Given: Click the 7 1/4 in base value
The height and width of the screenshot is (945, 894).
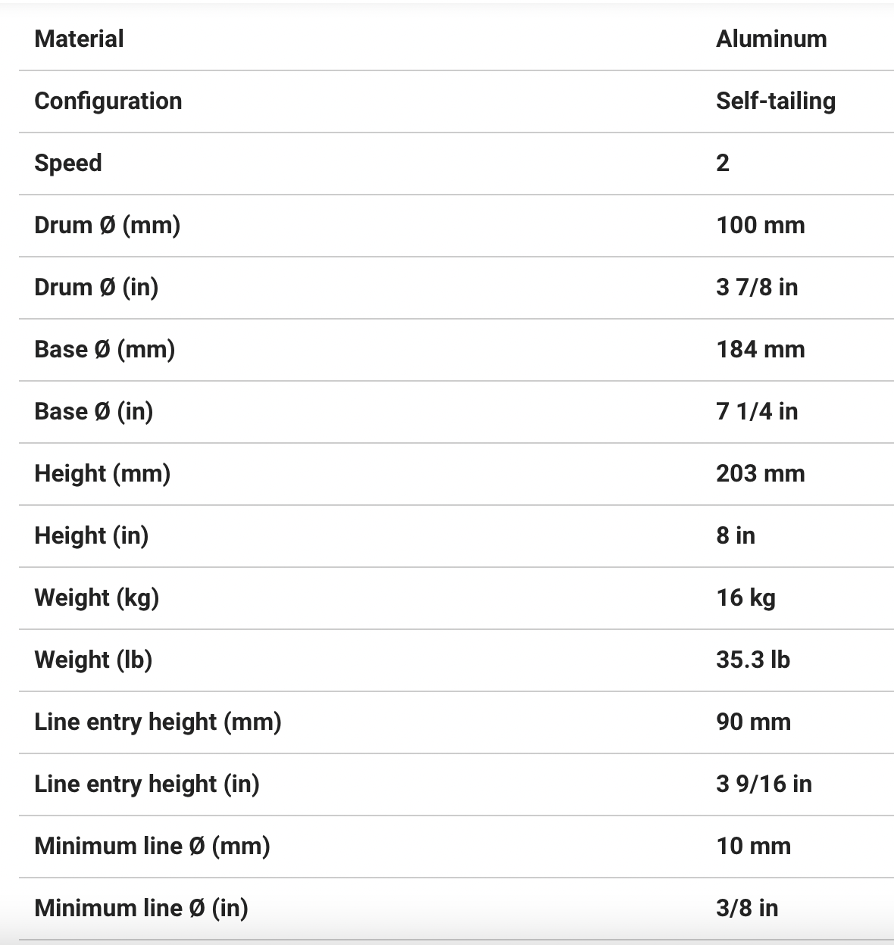Looking at the screenshot, I should coord(757,412).
